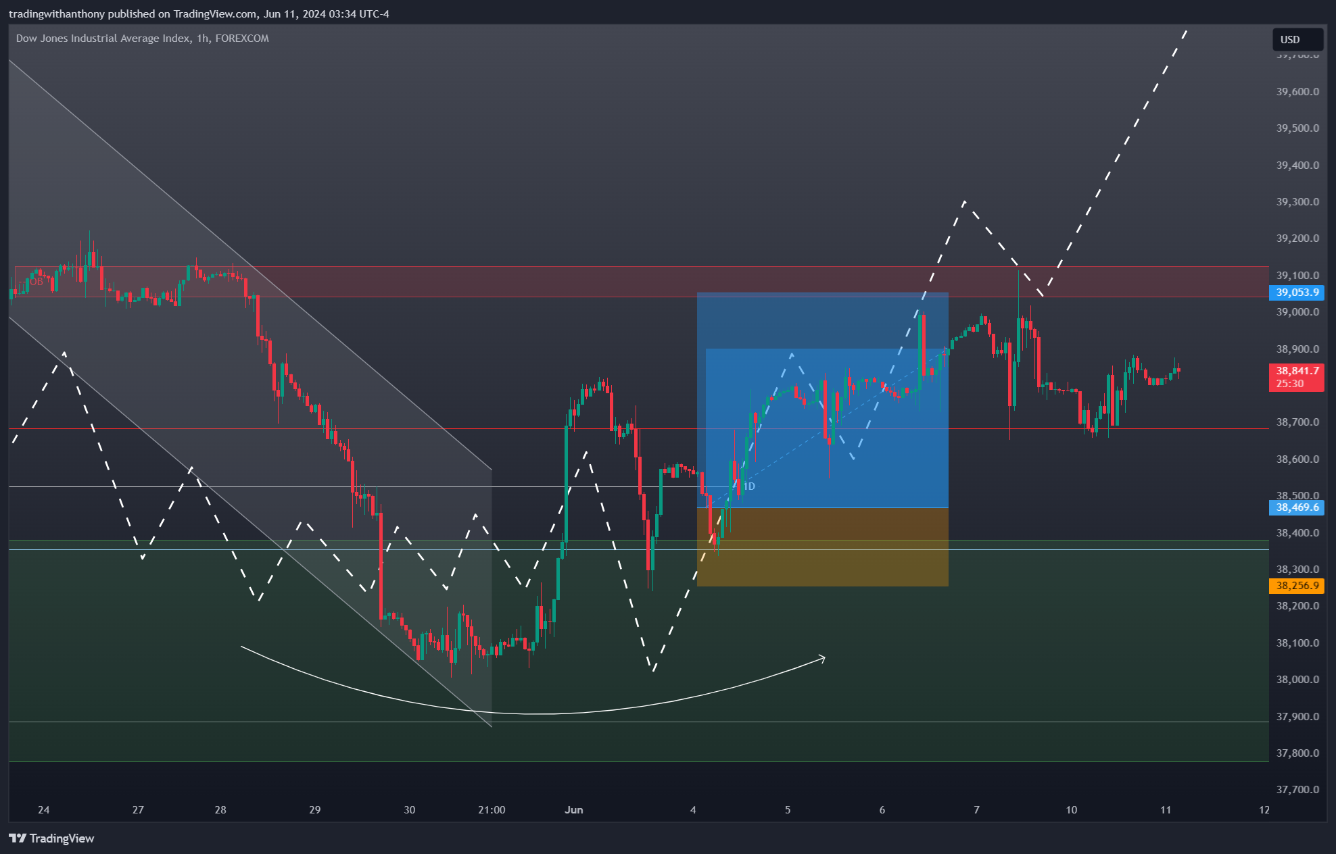Click the USD currency button
This screenshot has width=1336, height=854.
[1297, 39]
